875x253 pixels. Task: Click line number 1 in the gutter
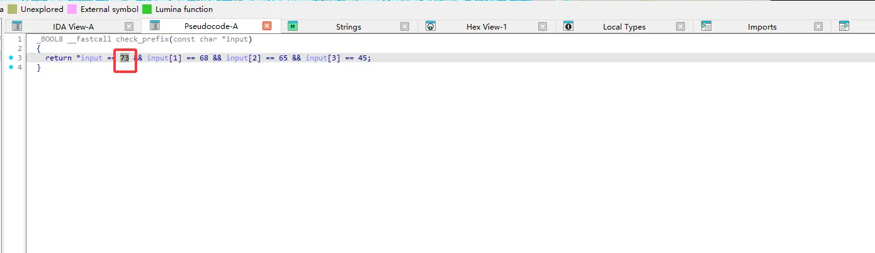coord(20,39)
